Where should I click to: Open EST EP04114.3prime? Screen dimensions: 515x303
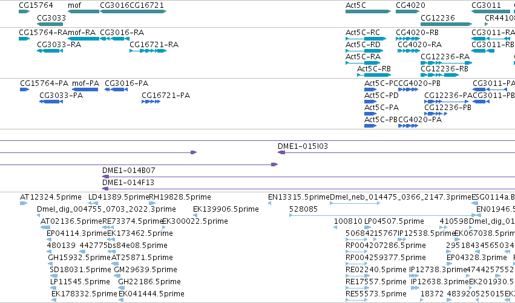click(x=77, y=233)
